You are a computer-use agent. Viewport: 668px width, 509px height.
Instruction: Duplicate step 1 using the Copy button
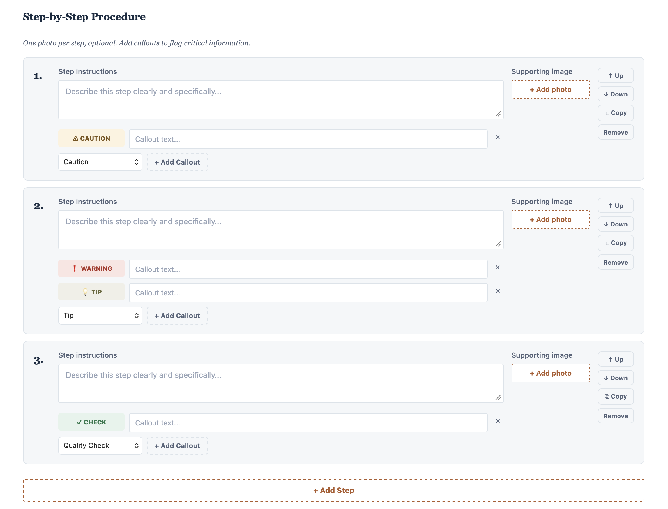click(615, 113)
